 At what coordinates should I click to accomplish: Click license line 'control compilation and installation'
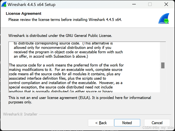[x=66, y=83]
